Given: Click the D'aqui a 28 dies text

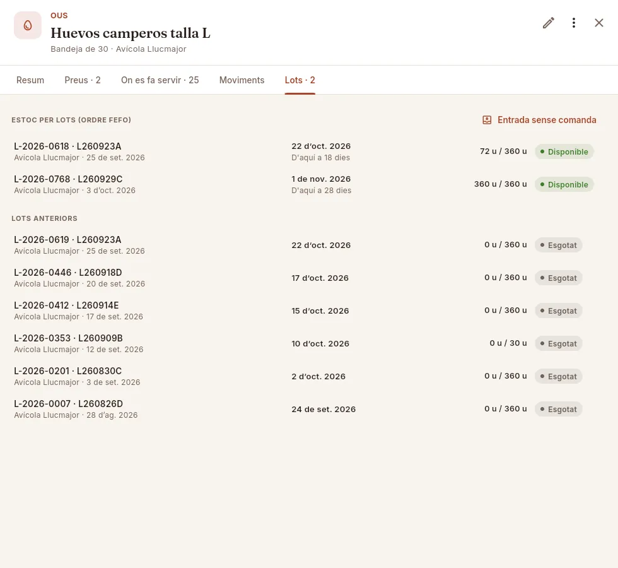Looking at the screenshot, I should (x=322, y=191).
